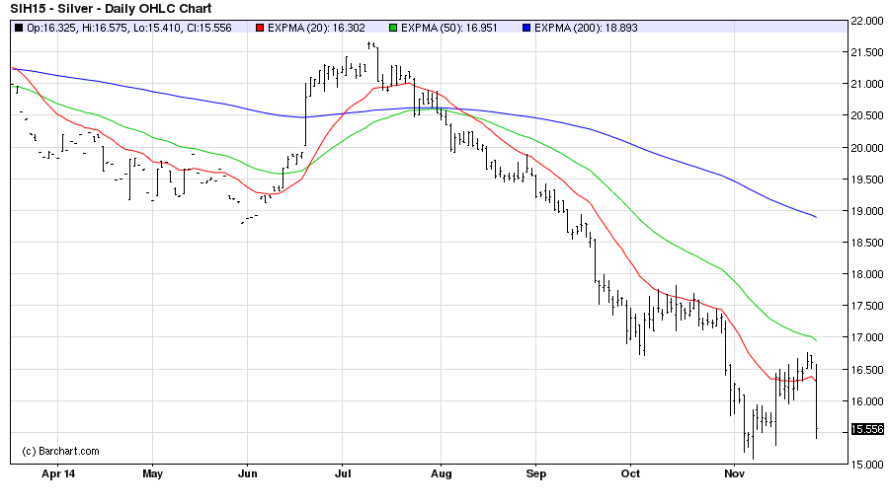This screenshot has width=889, height=504.
Task: Click the black OHLC legend square
Action: [x=20, y=28]
